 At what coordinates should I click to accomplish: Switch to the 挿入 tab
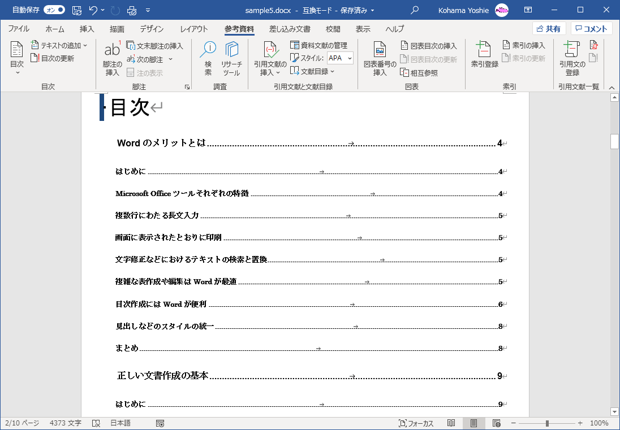[x=87, y=29]
